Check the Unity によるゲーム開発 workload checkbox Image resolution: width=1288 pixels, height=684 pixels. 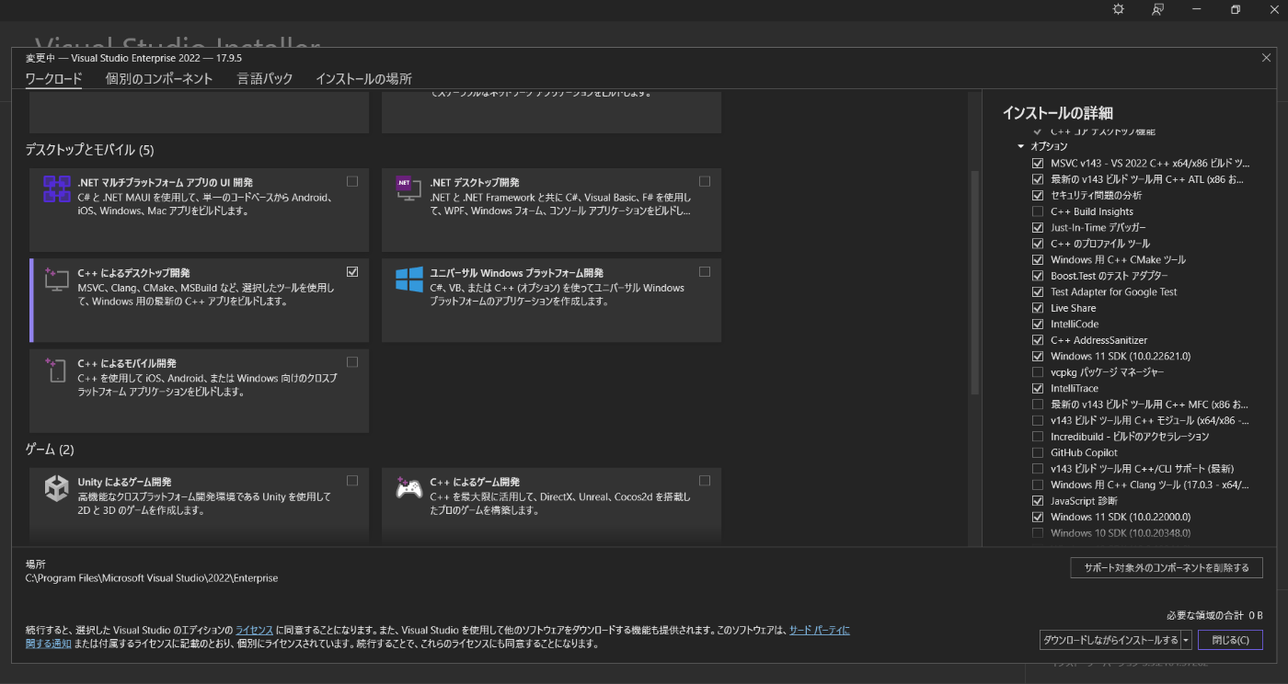[352, 481]
